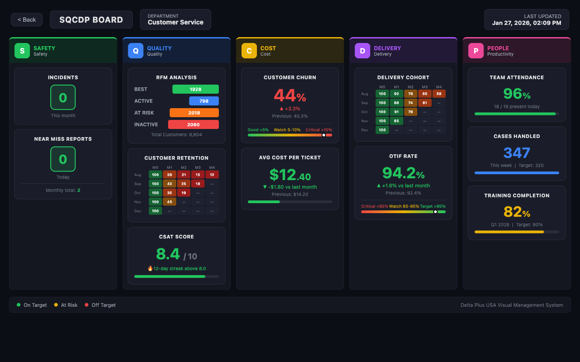Open Delta Plus USA Visual Management System link
580x362 pixels.
pyautogui.click(x=512, y=305)
